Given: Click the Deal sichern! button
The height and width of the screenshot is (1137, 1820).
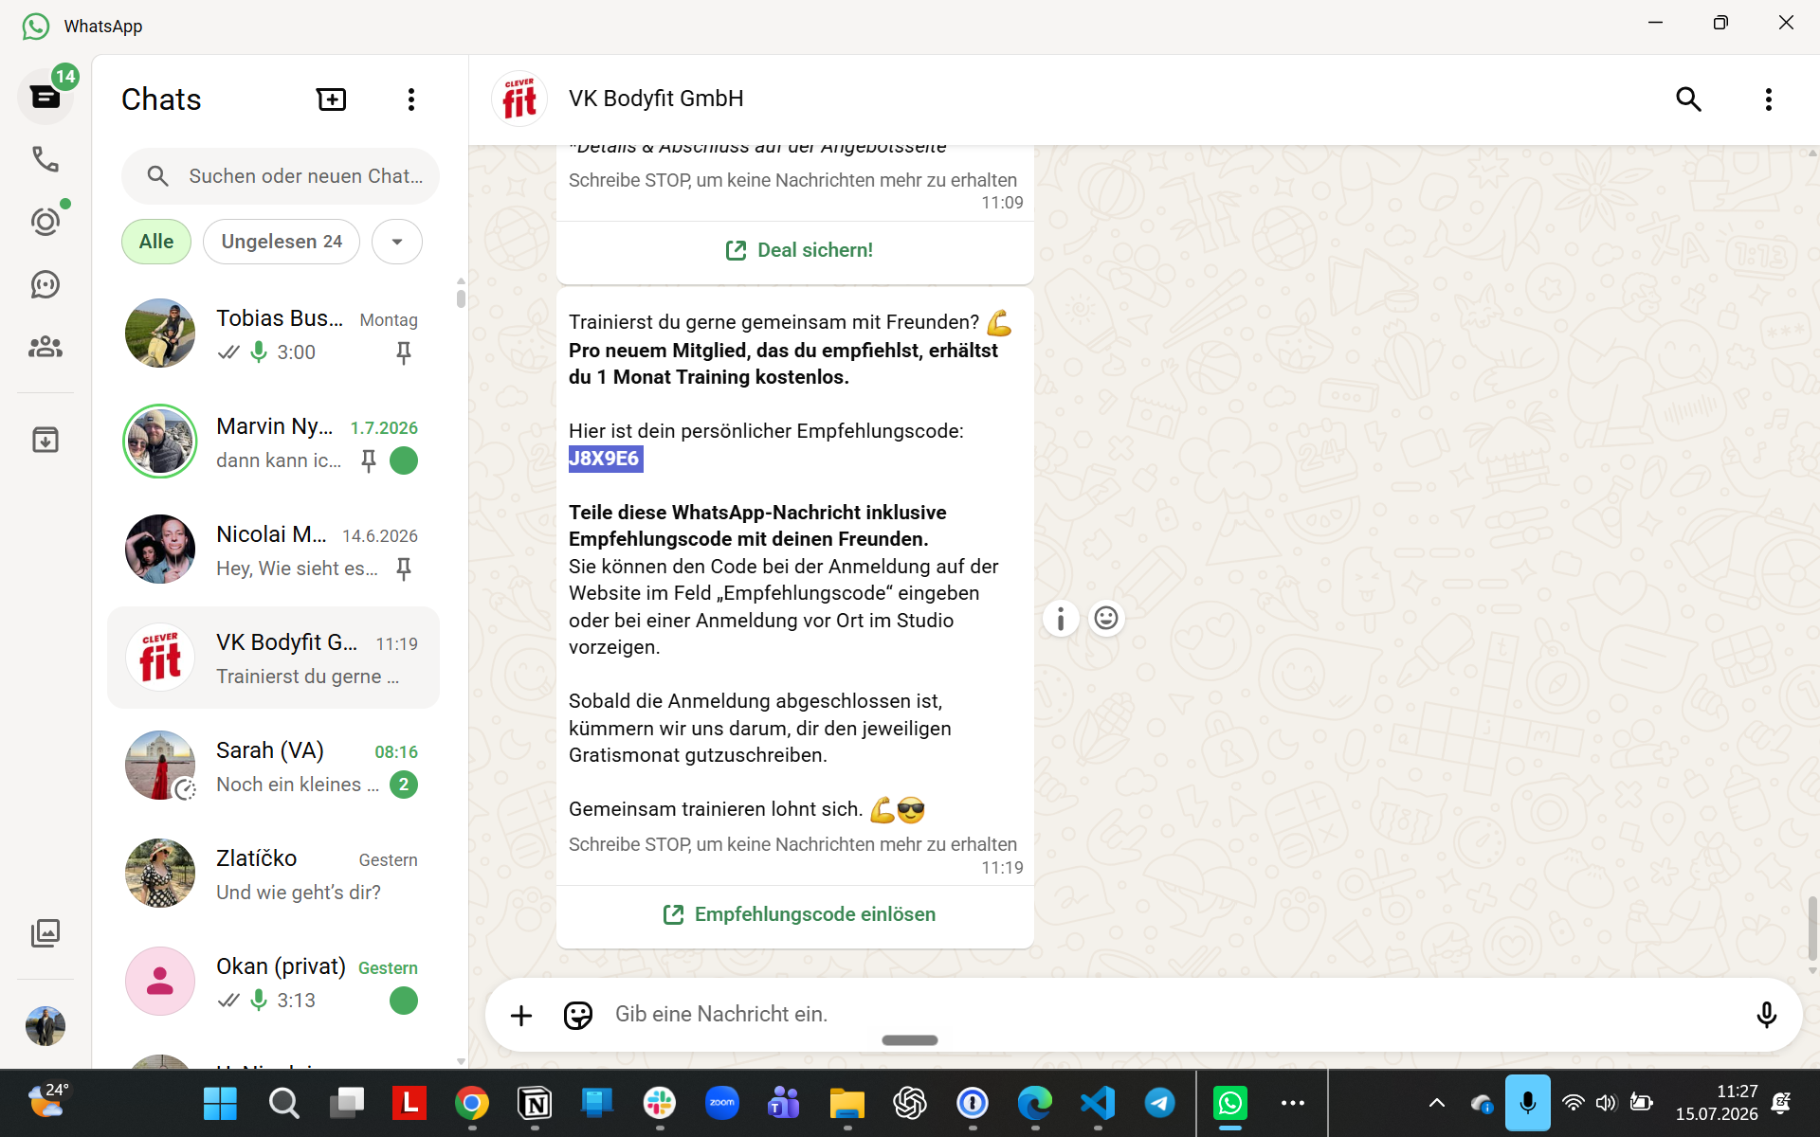Looking at the screenshot, I should [799, 250].
